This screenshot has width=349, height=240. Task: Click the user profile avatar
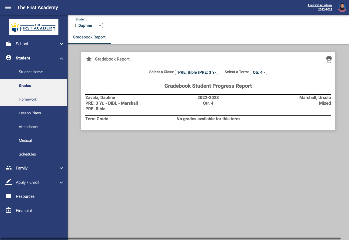(x=342, y=8)
